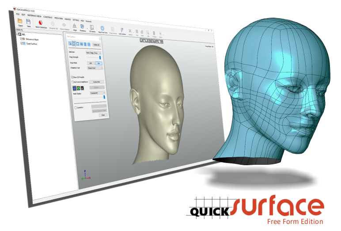Click the zoom magnifier in the viewport view bar
The image size is (341, 231).
click(141, 40)
